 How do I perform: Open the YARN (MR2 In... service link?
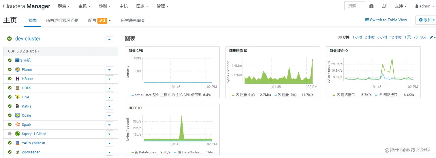pyautogui.click(x=35, y=143)
